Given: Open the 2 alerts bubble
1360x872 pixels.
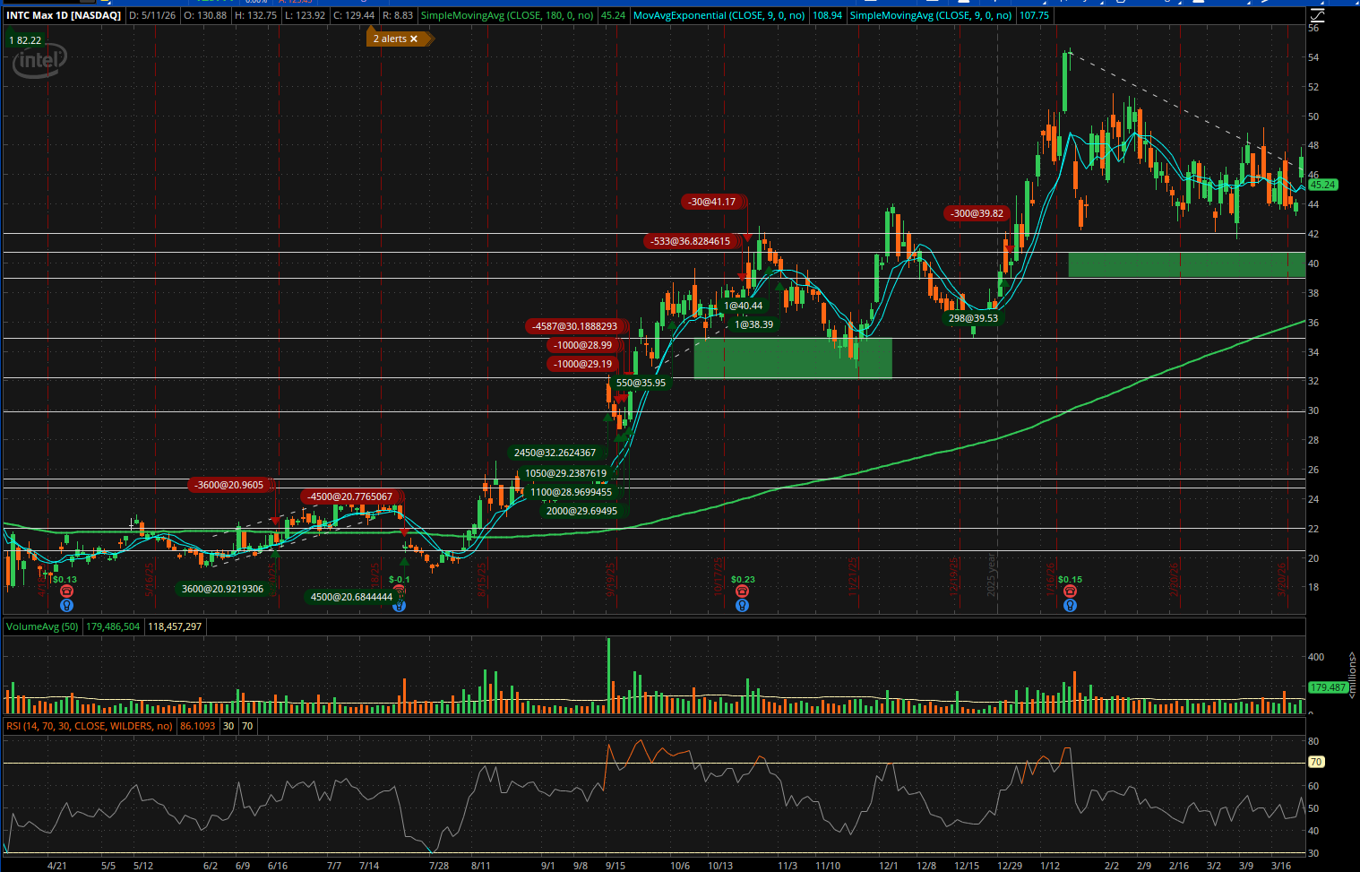Looking at the screenshot, I should 391,39.
